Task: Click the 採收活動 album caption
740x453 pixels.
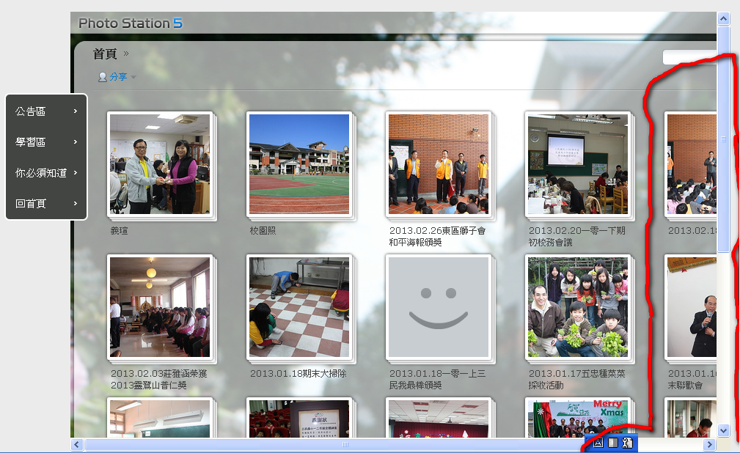Action: pyautogui.click(x=546, y=386)
